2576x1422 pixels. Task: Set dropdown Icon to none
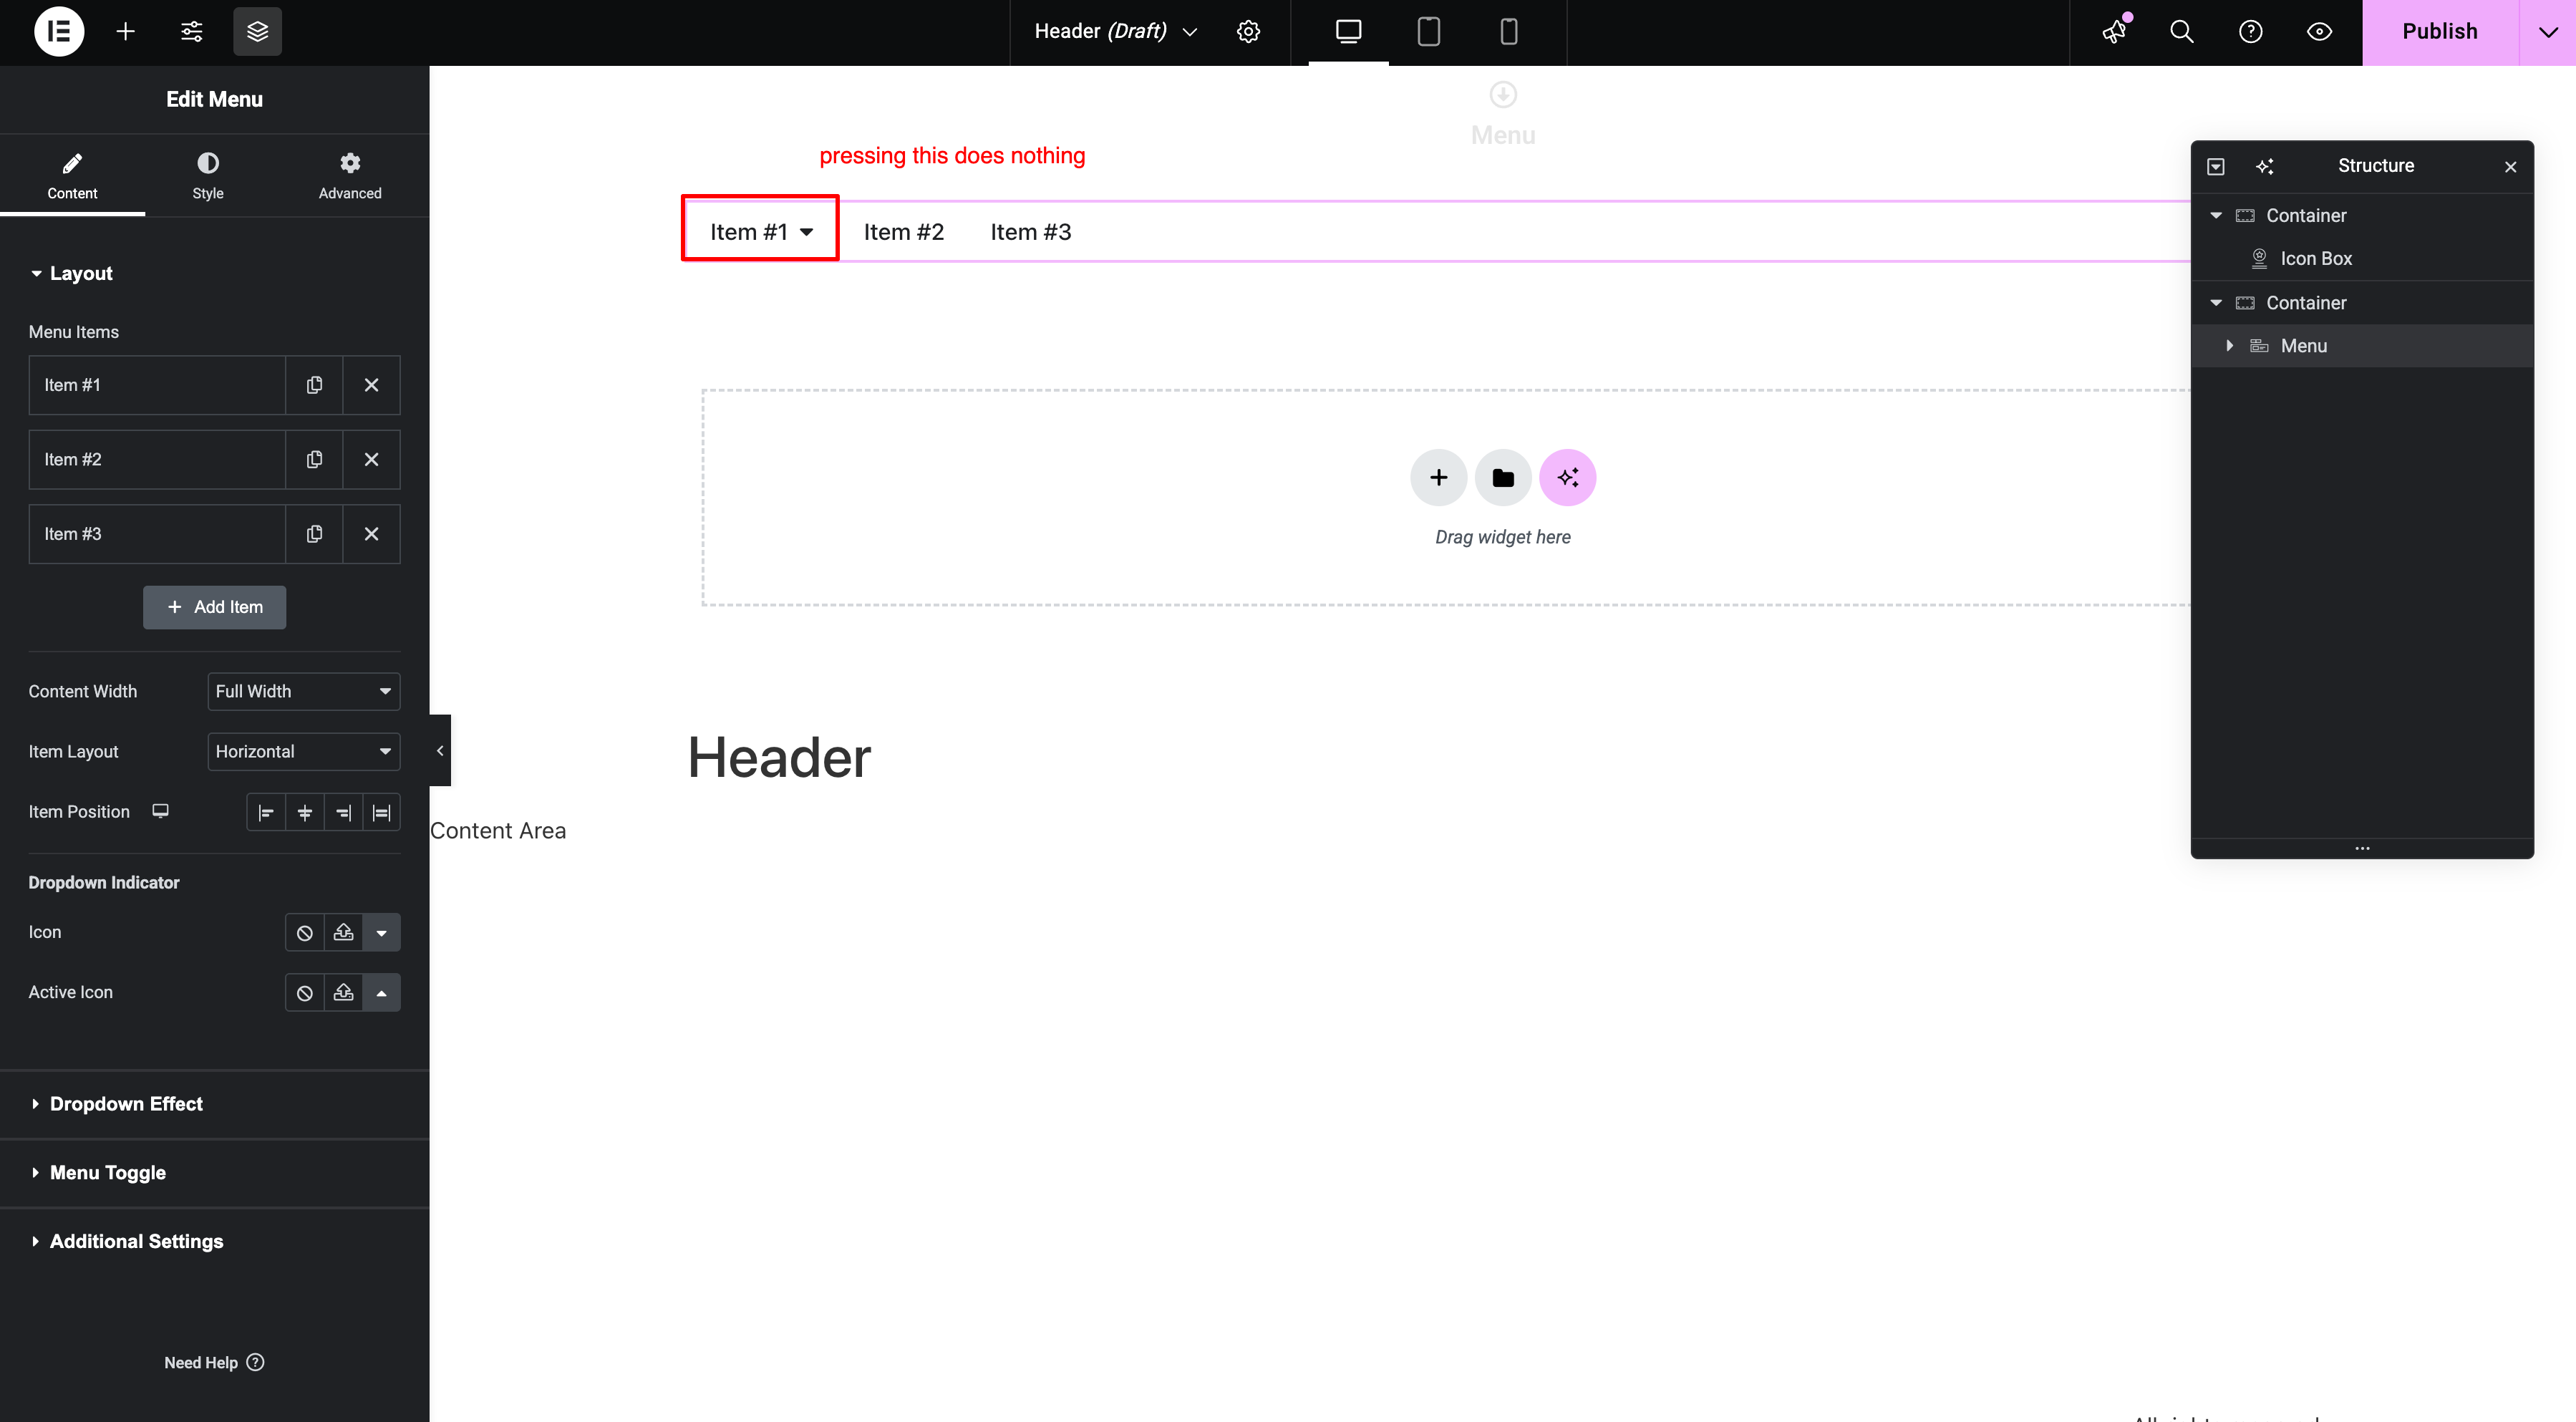305,932
